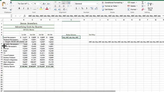Activate the Format Painter brush

click(11, 9)
